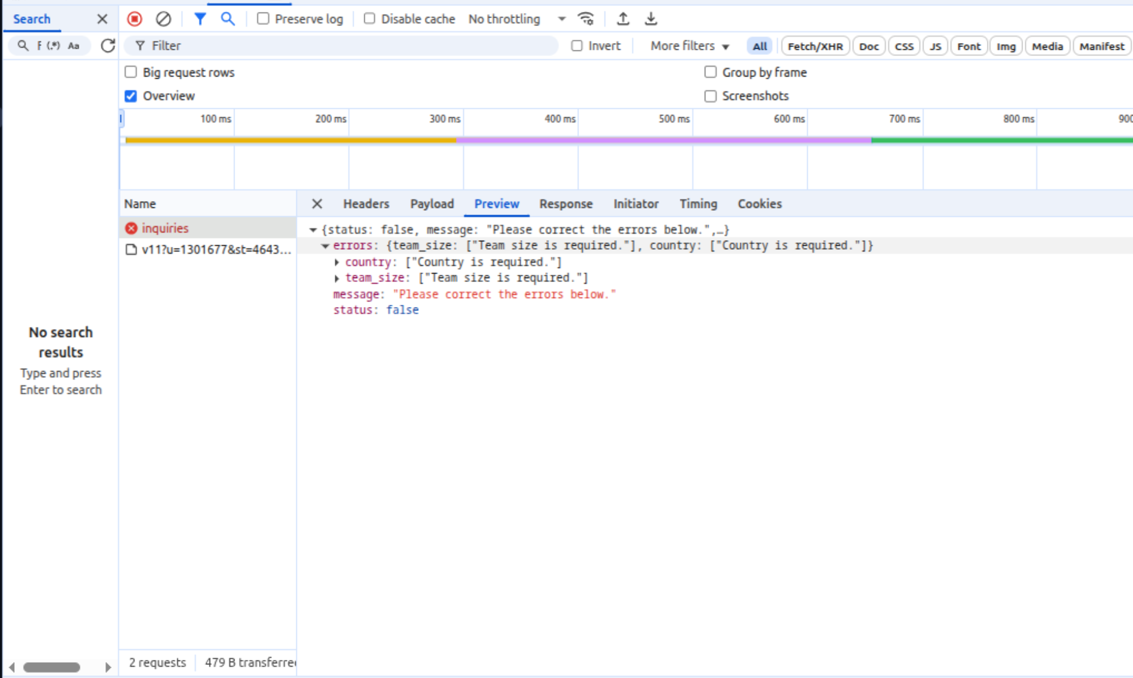Apply the Fetch/XHR request filter
This screenshot has height=678, width=1133.
pos(815,46)
